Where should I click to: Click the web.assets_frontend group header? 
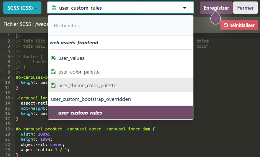point(74,42)
